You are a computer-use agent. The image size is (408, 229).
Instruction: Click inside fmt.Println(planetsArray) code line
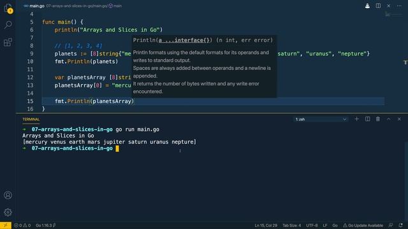pos(94,101)
